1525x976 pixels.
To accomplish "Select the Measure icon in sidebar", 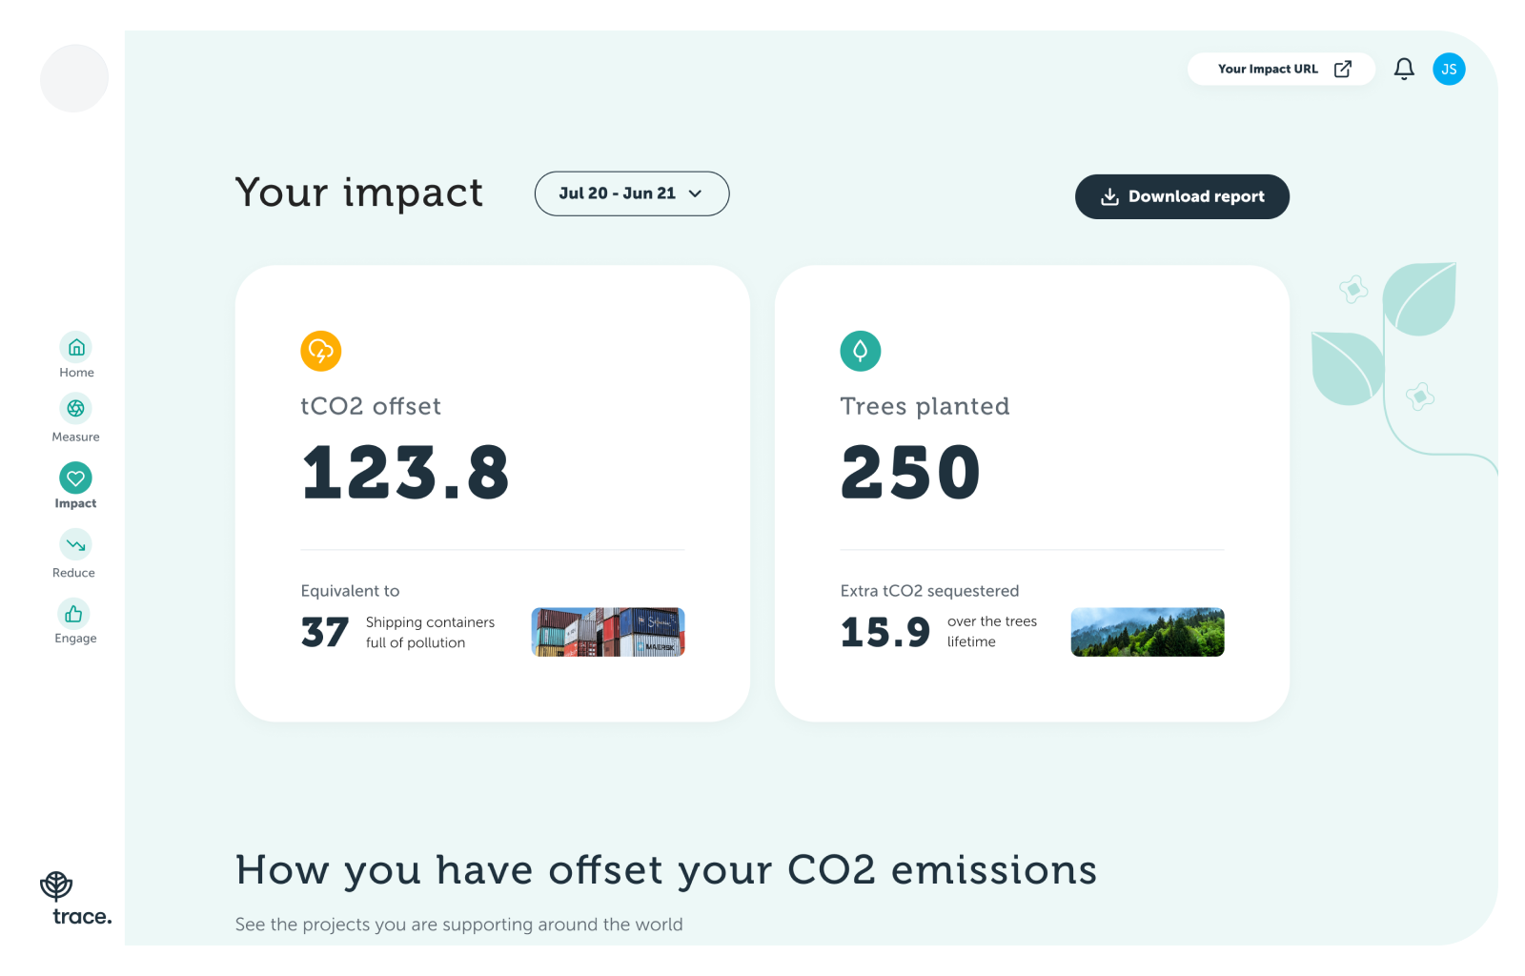I will (x=75, y=410).
